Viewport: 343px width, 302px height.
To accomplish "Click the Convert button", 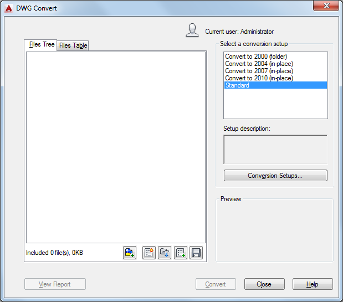I will pos(216,284).
